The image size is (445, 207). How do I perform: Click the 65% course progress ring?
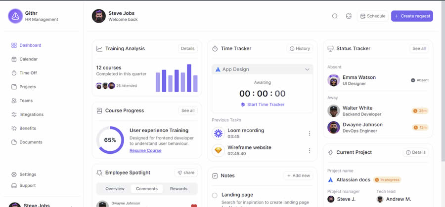[110, 140]
